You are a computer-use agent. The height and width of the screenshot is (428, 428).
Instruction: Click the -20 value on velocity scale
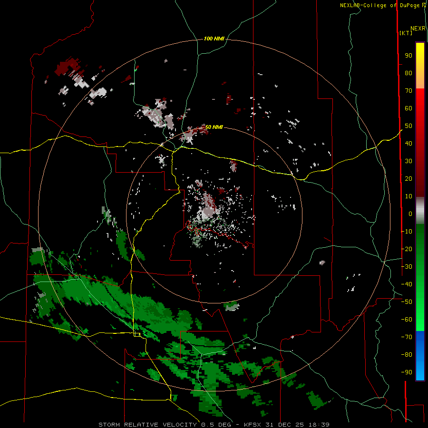[407, 249]
